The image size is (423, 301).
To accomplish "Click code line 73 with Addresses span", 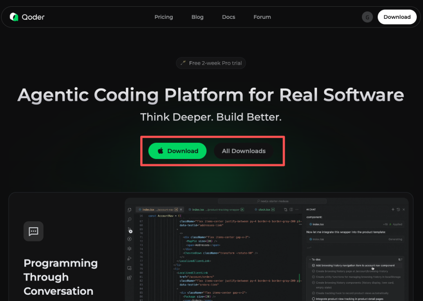I will click(x=203, y=245).
